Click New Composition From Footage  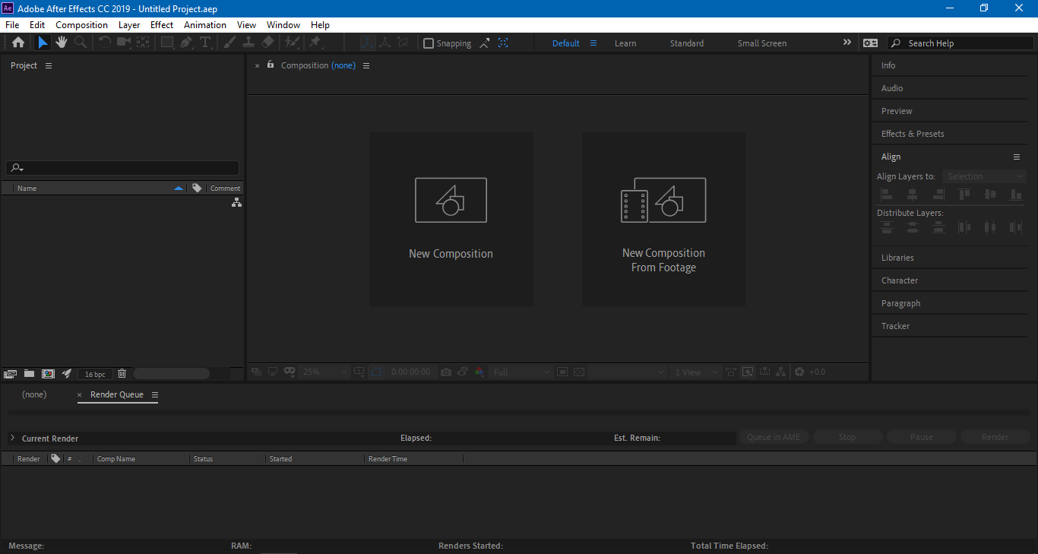point(664,220)
